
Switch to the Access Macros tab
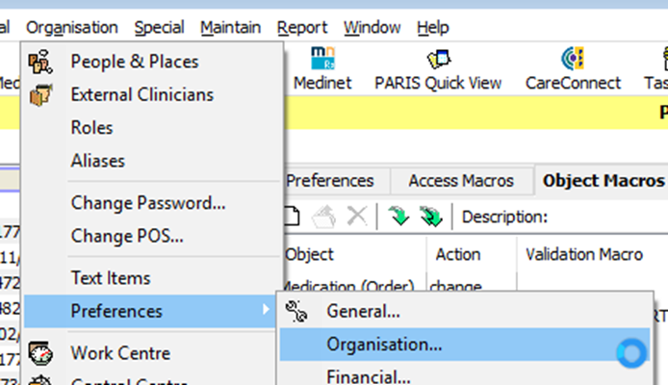pyautogui.click(x=461, y=181)
